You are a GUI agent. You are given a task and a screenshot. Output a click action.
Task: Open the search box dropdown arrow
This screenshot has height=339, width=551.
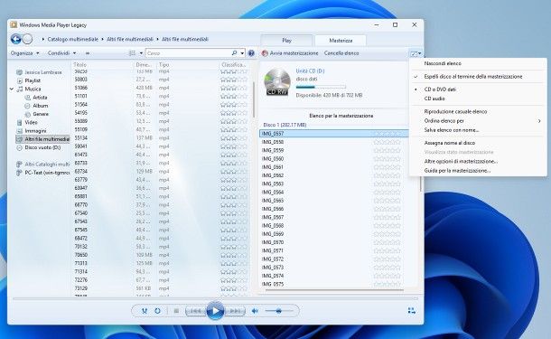242,53
